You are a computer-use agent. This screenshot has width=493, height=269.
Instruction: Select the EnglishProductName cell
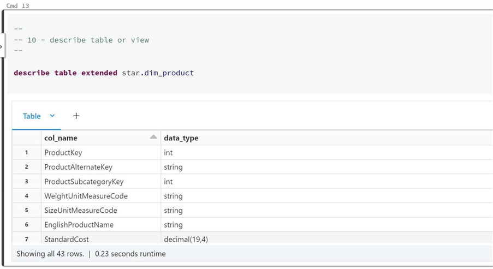click(79, 225)
